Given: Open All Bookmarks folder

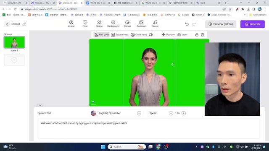Looking at the screenshot, I should tap(258, 15).
